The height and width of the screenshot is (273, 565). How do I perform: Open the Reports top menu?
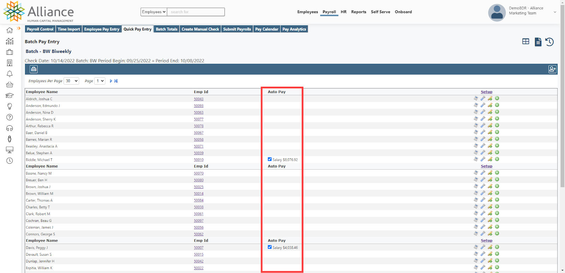click(x=359, y=12)
